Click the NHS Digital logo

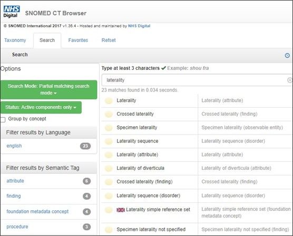[x=12, y=12]
